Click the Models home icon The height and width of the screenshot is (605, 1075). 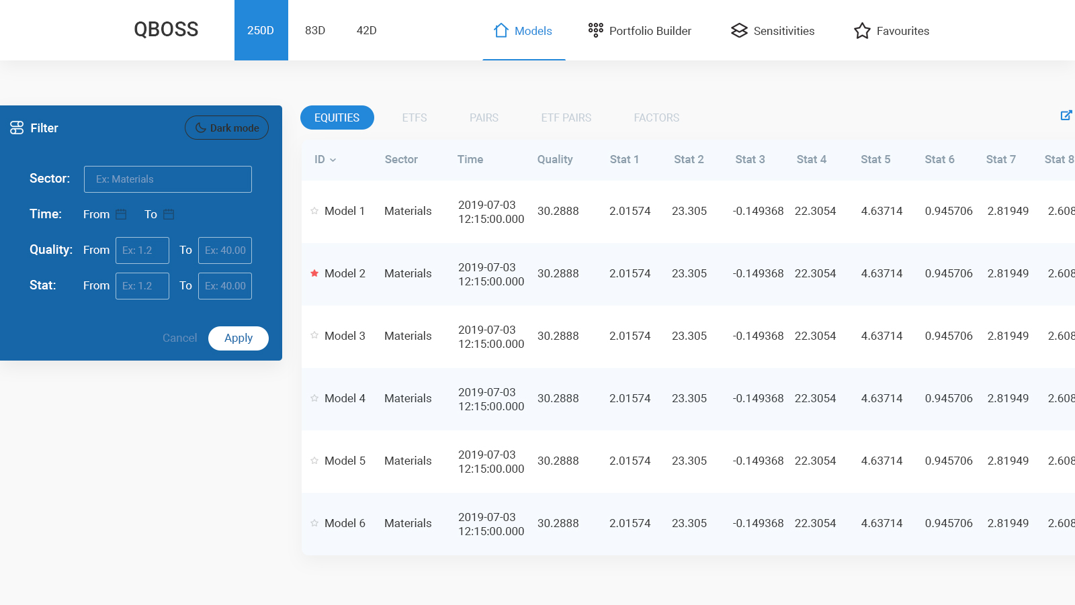[x=501, y=30]
